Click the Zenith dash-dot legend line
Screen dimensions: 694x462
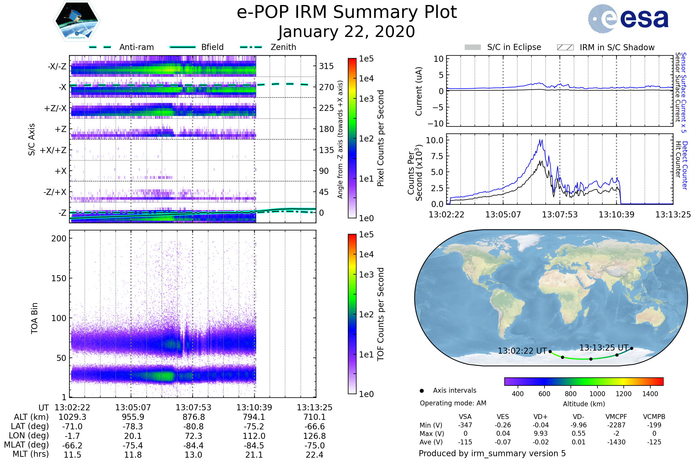pyautogui.click(x=251, y=47)
